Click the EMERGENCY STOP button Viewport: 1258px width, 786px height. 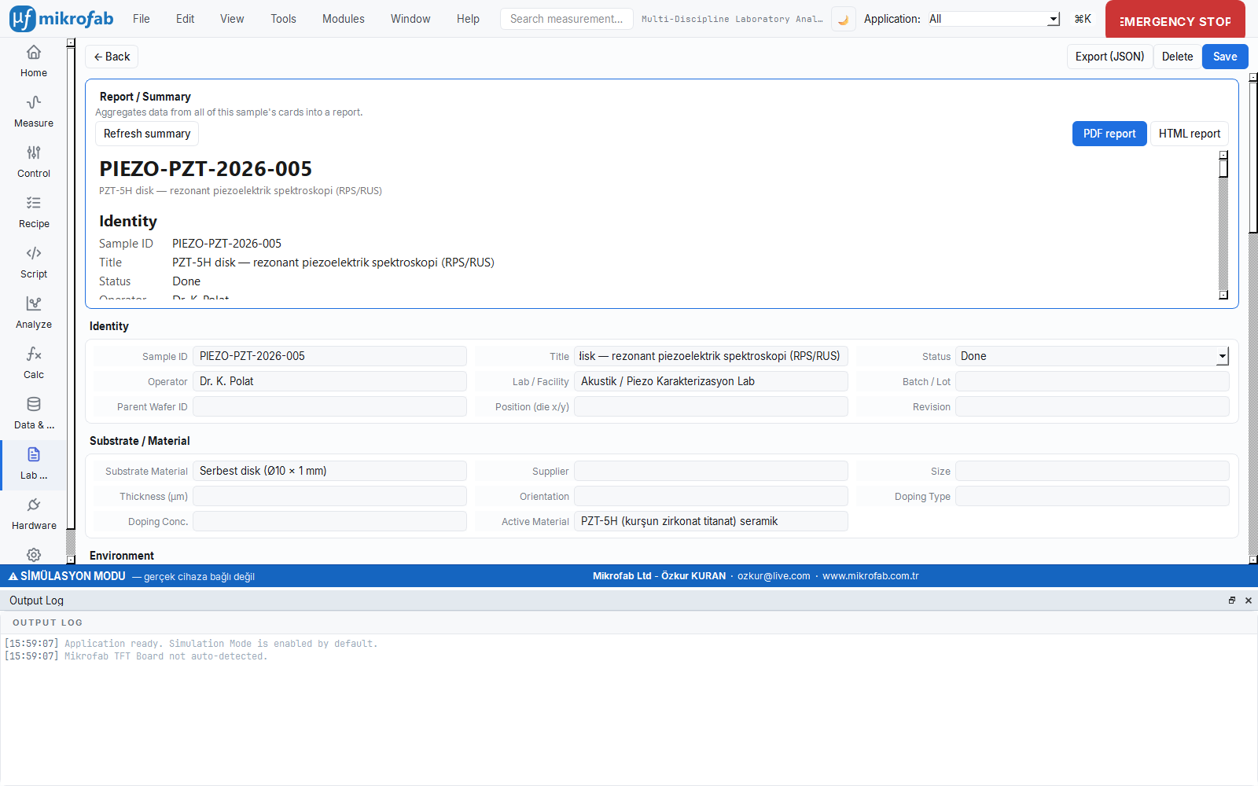click(1175, 20)
